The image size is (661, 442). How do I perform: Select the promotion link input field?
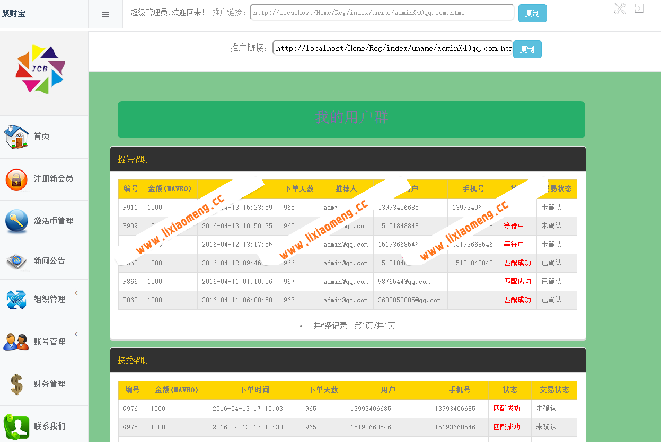tap(382, 12)
